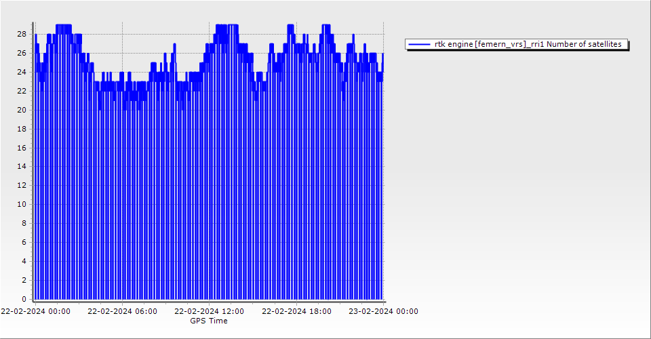Click the 23-02-2024 00:00 time axis label

[x=383, y=312]
